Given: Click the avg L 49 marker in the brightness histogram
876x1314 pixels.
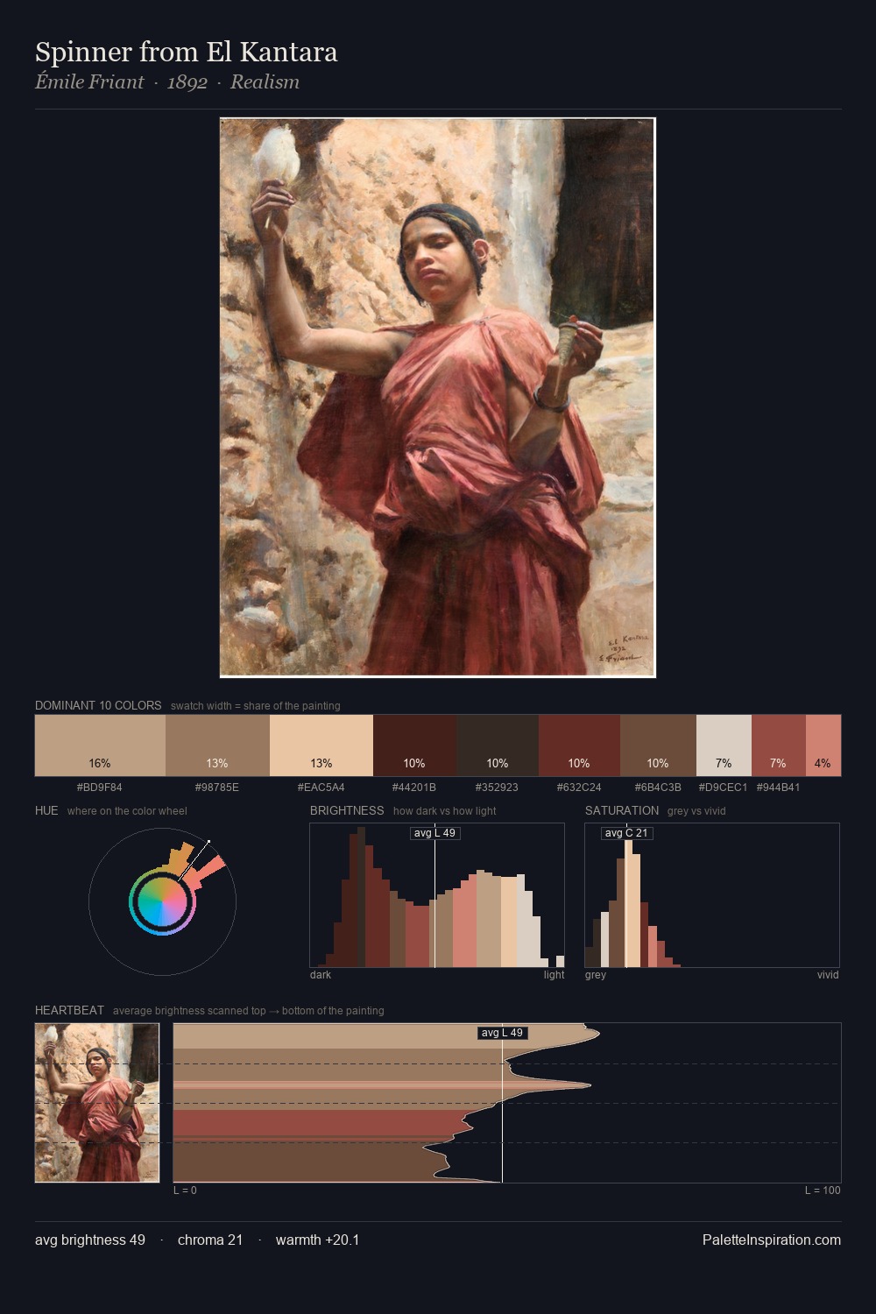Looking at the screenshot, I should (435, 833).
